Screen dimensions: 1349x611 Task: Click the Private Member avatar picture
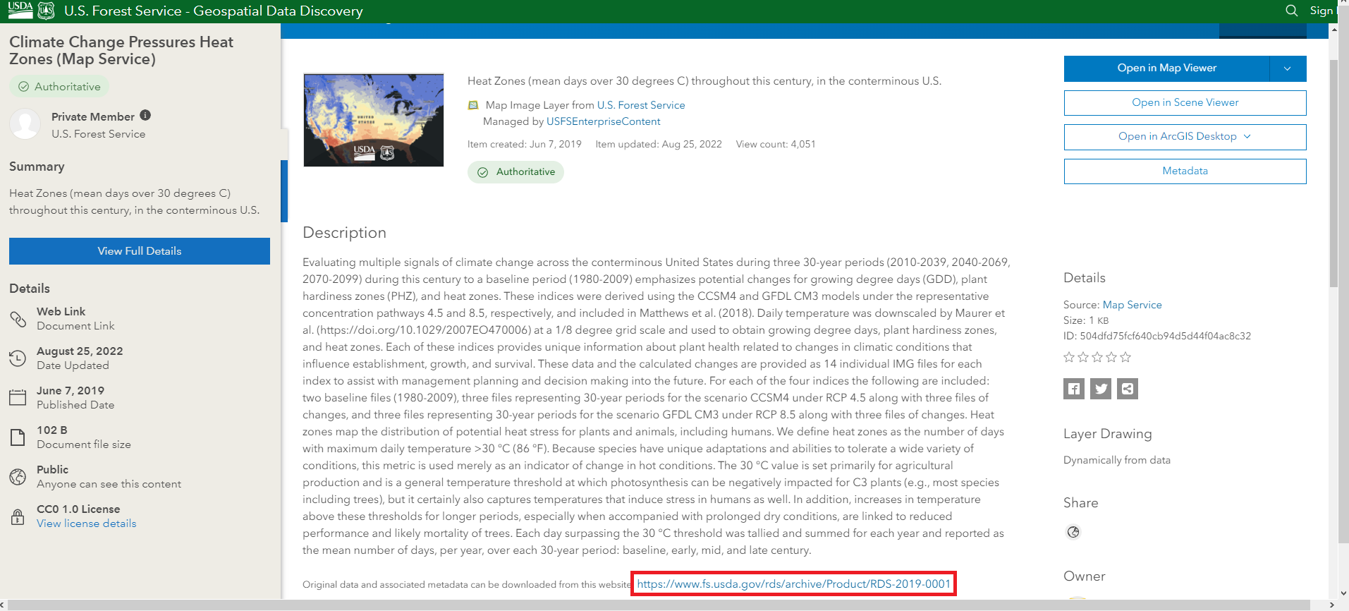tap(25, 124)
